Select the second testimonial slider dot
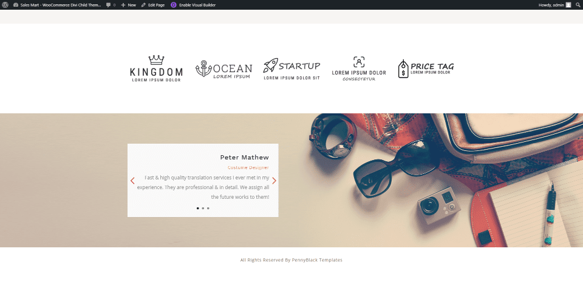The height and width of the screenshot is (294, 583). pyautogui.click(x=203, y=209)
